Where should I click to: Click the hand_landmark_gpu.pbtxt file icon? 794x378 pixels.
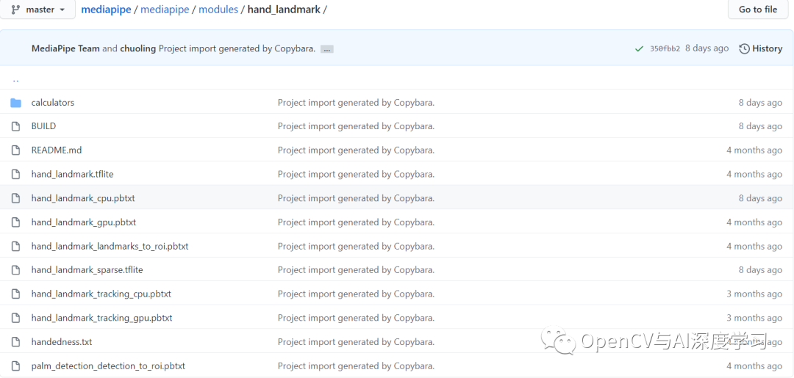pyautogui.click(x=15, y=222)
